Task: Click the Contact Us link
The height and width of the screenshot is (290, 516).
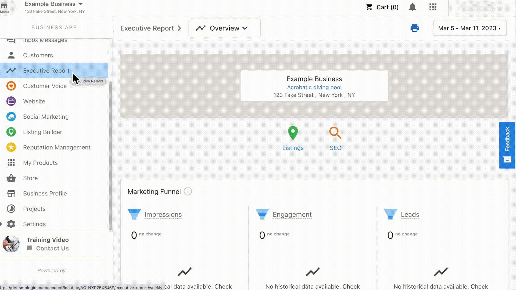Action: 52,248
